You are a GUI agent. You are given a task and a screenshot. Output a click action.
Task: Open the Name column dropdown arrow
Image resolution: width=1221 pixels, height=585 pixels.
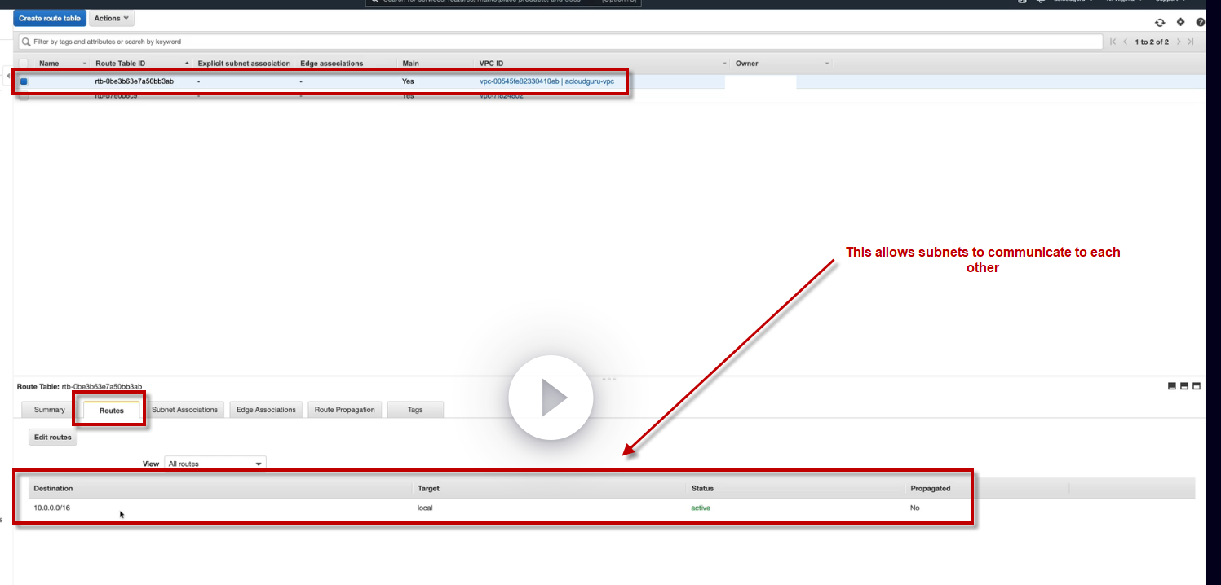pyautogui.click(x=84, y=64)
